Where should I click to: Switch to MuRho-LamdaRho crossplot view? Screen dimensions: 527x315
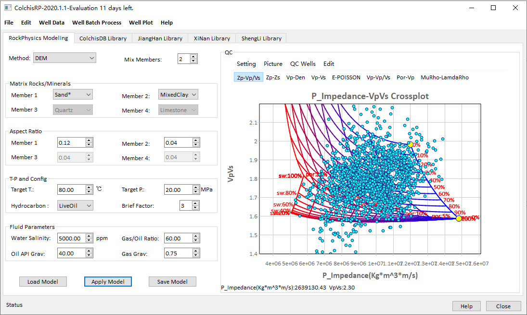tap(445, 77)
